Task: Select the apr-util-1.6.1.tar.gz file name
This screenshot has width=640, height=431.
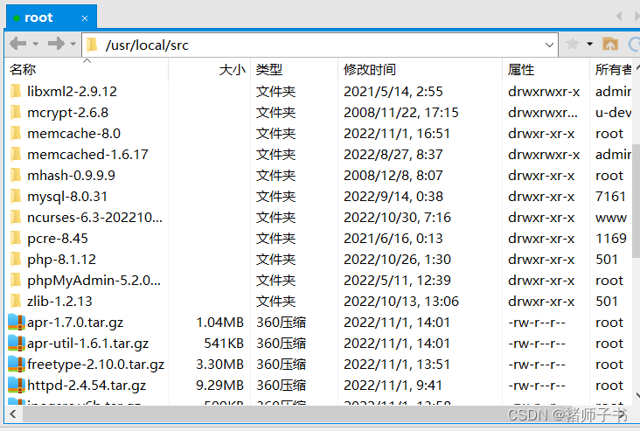Action: coord(87,344)
